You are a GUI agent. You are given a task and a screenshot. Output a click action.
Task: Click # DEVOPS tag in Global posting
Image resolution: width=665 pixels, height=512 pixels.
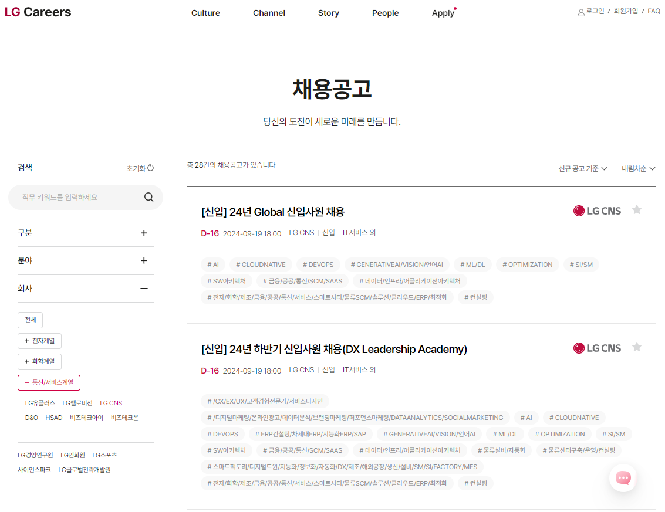click(x=318, y=265)
